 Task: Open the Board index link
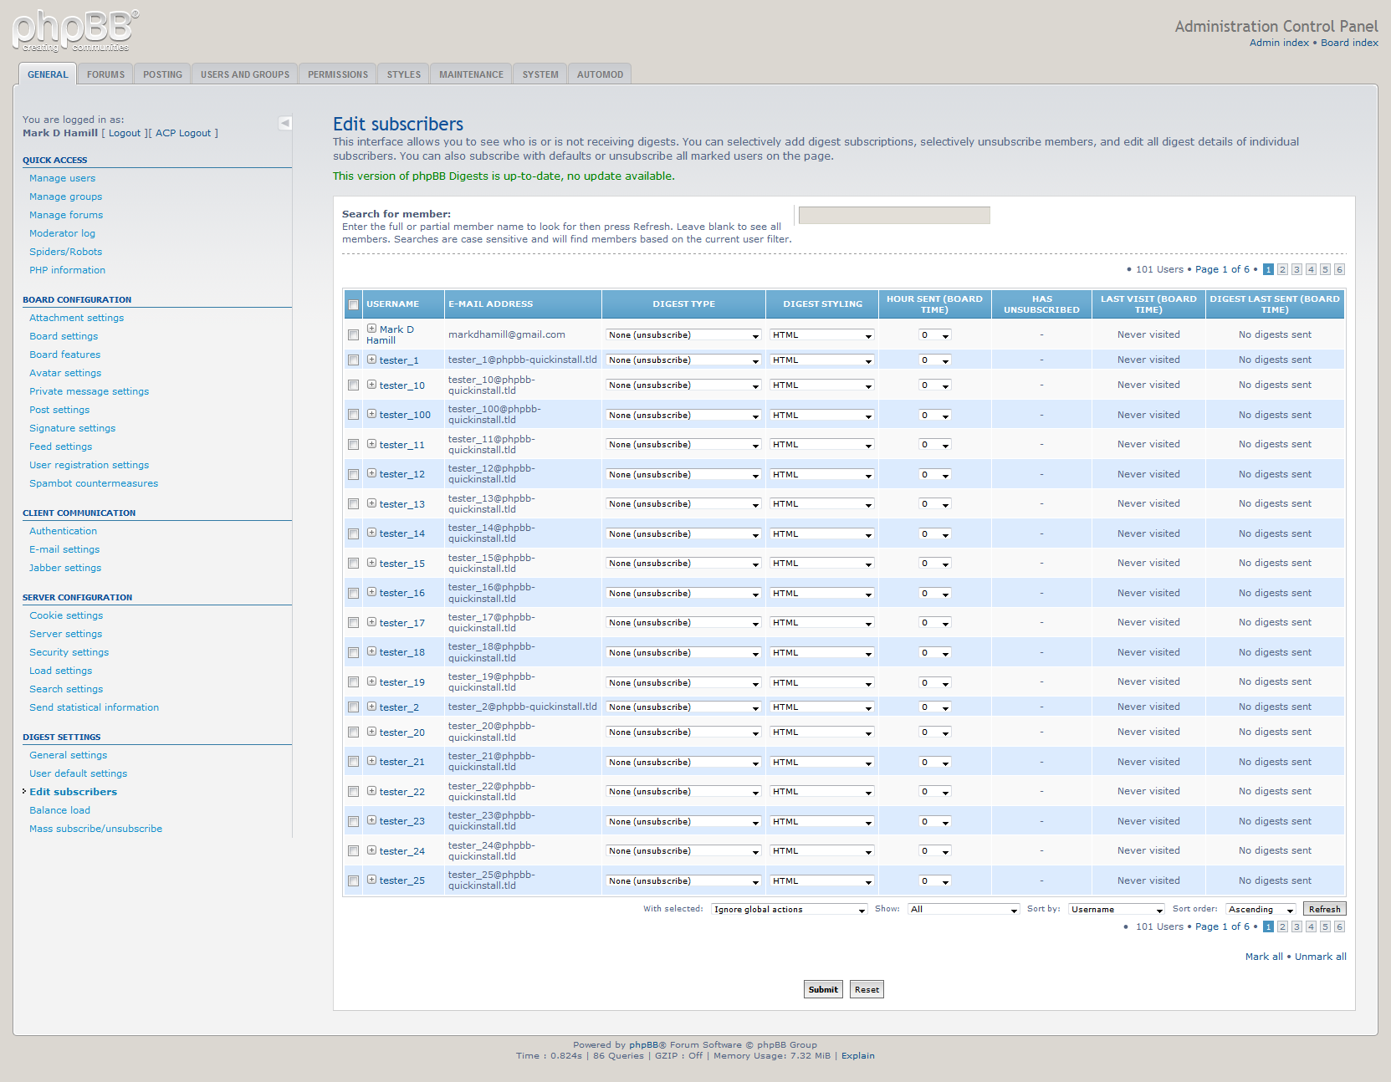coord(1349,43)
